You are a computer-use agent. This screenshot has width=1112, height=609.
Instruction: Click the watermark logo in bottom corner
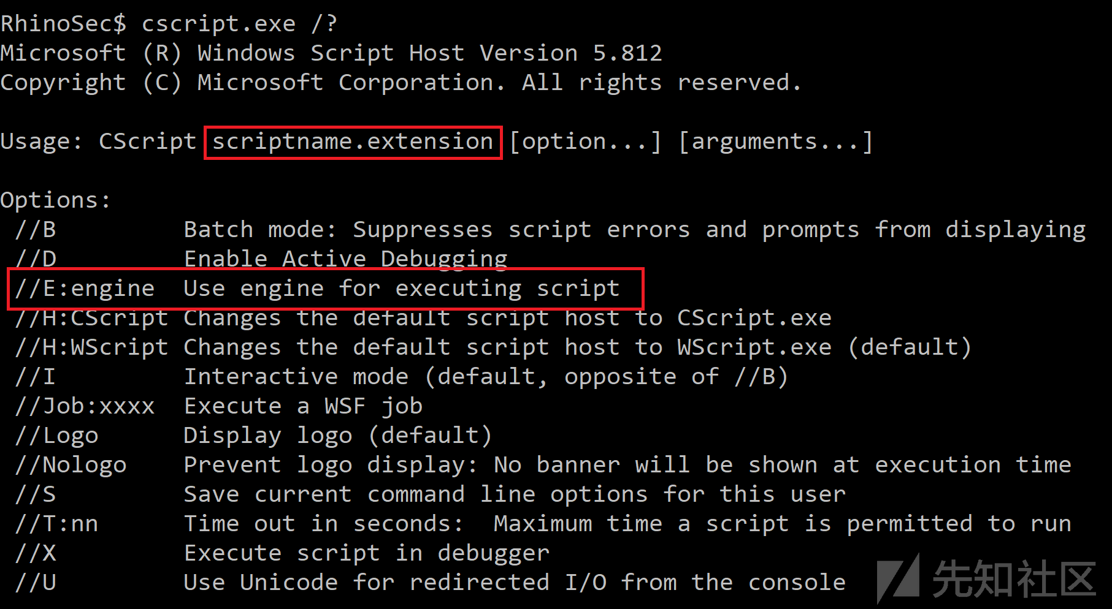(985, 578)
